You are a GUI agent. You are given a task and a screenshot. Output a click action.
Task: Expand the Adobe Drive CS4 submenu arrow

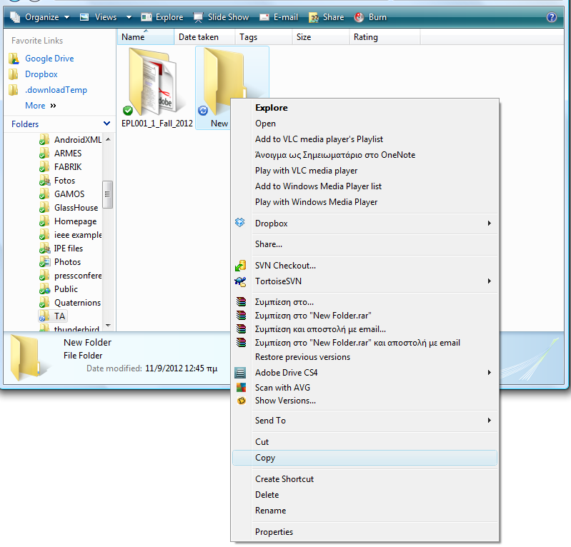pos(490,372)
